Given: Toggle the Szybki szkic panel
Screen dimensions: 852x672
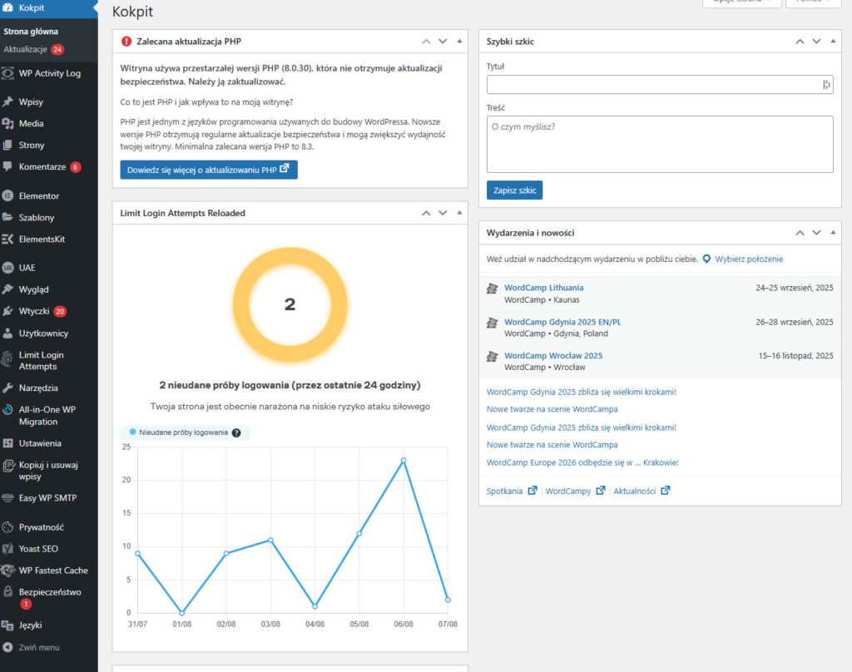Looking at the screenshot, I should pyautogui.click(x=831, y=41).
